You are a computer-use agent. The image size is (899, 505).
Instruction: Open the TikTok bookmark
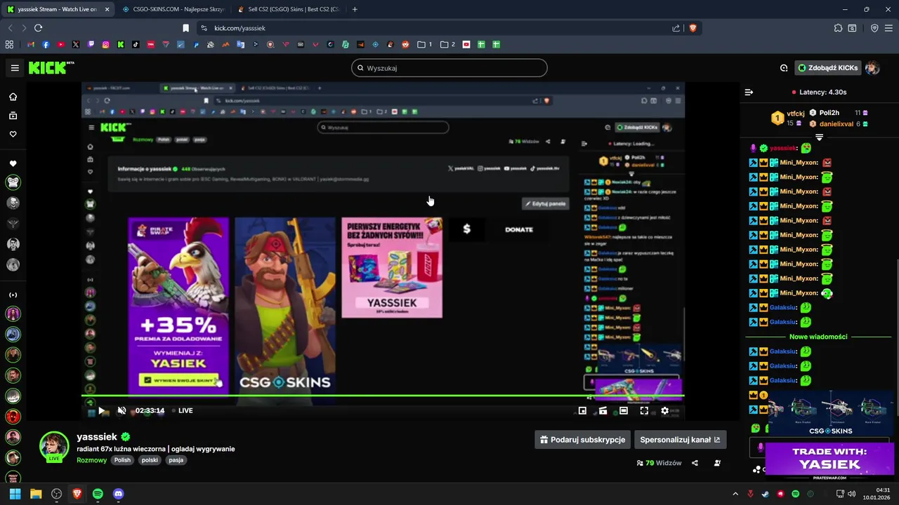point(136,44)
